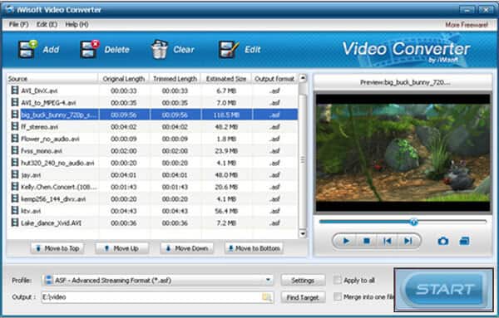Skip to next frame in preview
499x318 pixels.
click(x=408, y=241)
